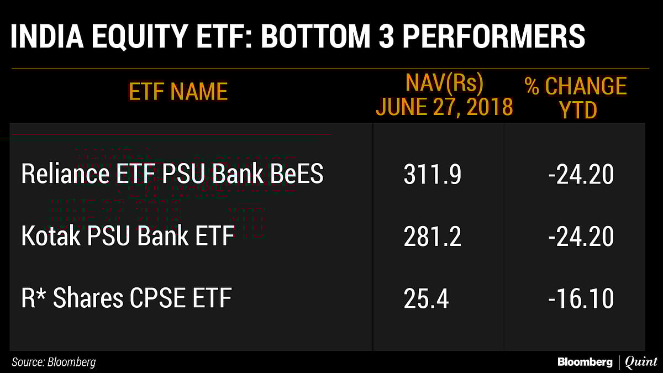
Task: Click the "YTD" label in the header
Action: (x=578, y=111)
